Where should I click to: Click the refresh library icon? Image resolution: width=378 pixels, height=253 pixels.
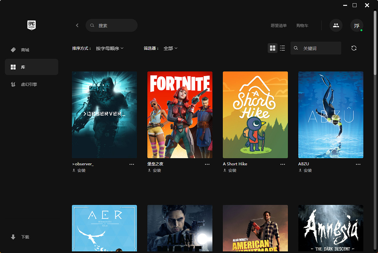coord(354,48)
